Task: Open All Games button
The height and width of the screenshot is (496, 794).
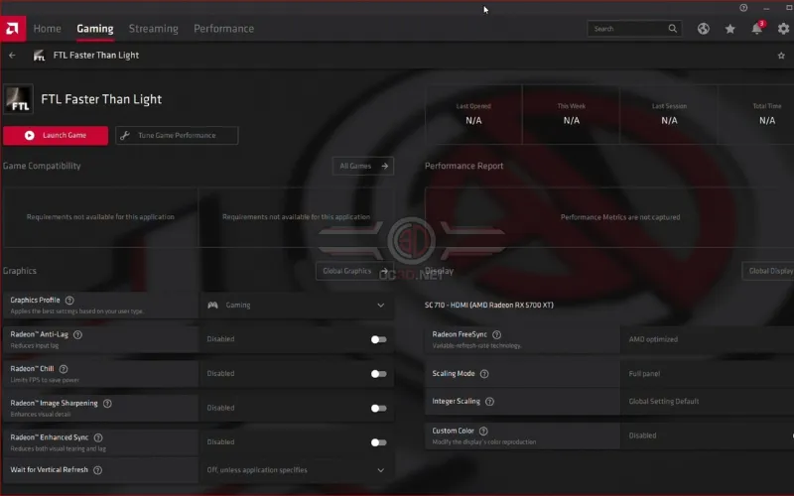Action: [x=363, y=166]
